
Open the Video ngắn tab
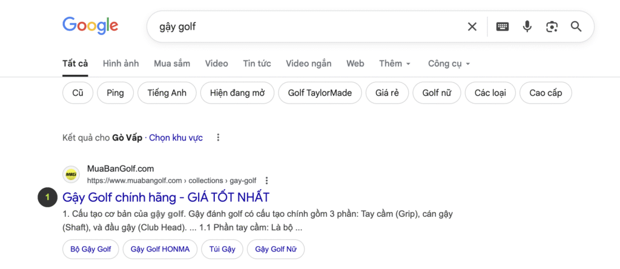point(308,64)
